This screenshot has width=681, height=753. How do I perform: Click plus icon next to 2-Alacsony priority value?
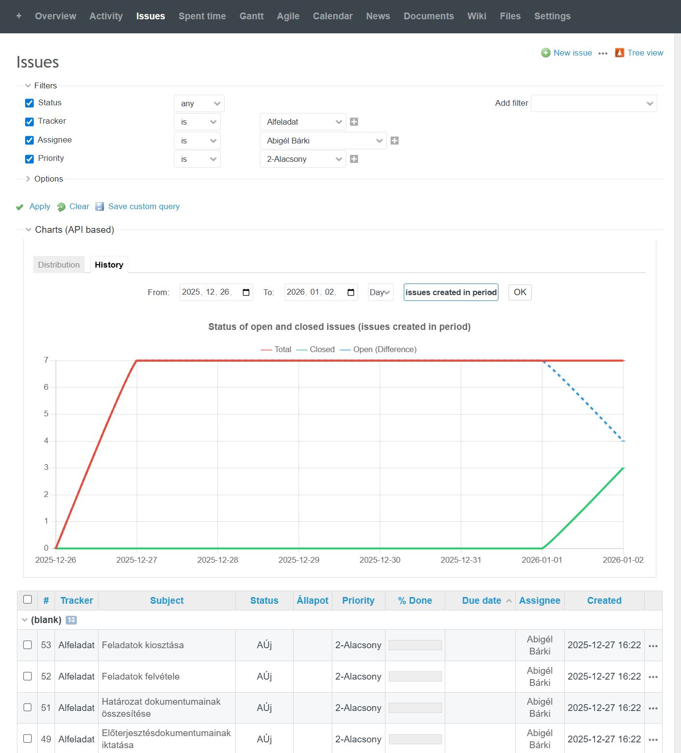354,159
